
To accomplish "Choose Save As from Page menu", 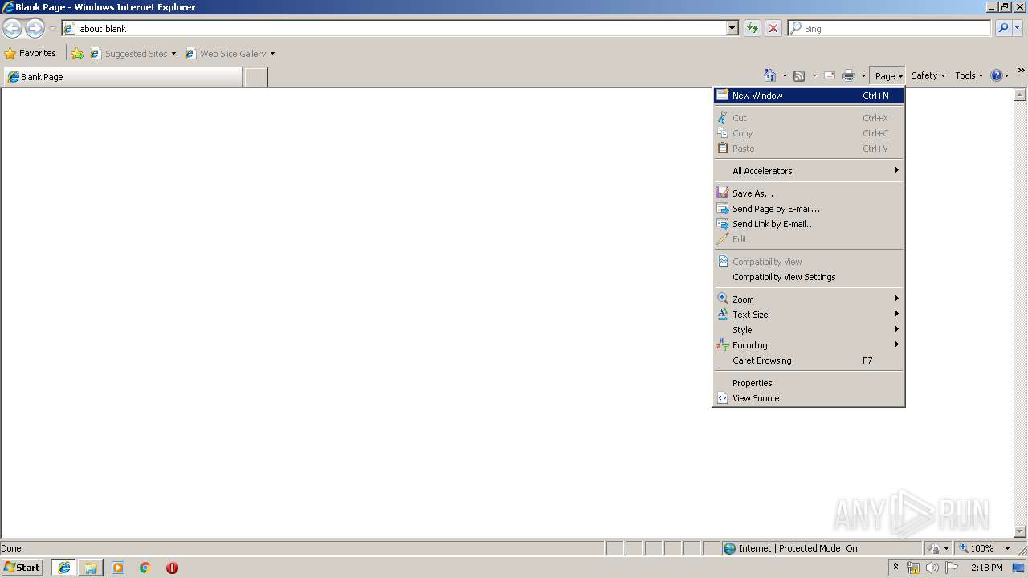I will tap(809, 193).
